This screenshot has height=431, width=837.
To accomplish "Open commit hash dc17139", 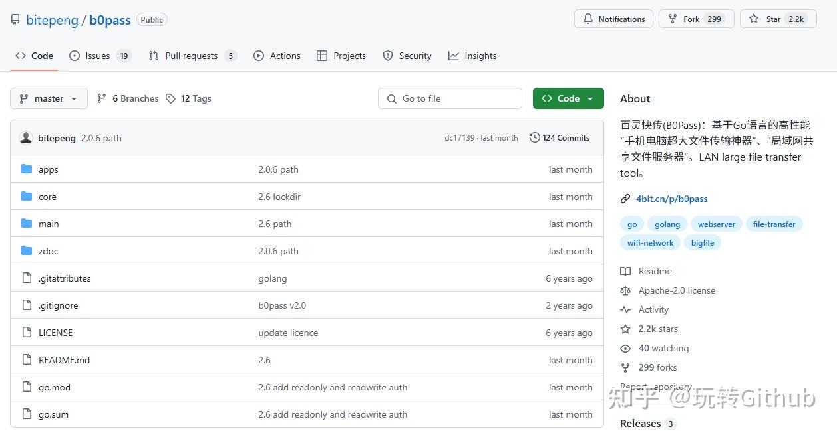I will (x=460, y=138).
